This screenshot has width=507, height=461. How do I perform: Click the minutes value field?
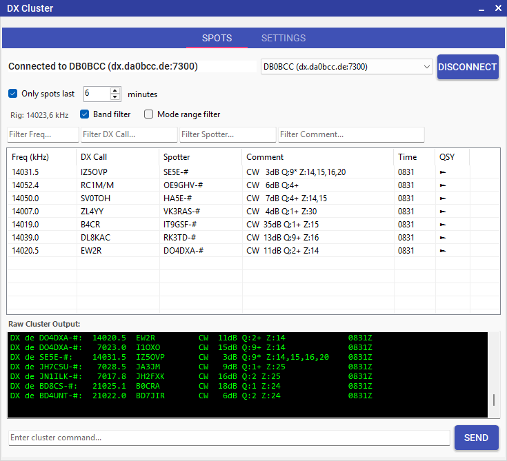click(97, 94)
